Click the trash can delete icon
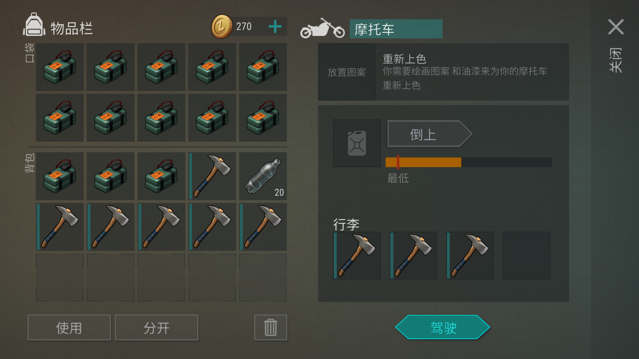Image resolution: width=639 pixels, height=359 pixels. coord(271,327)
